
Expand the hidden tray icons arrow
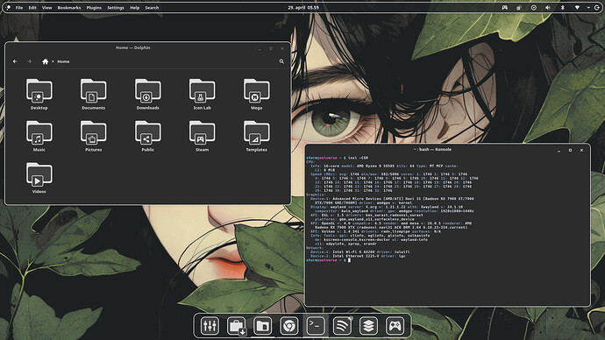click(x=588, y=7)
